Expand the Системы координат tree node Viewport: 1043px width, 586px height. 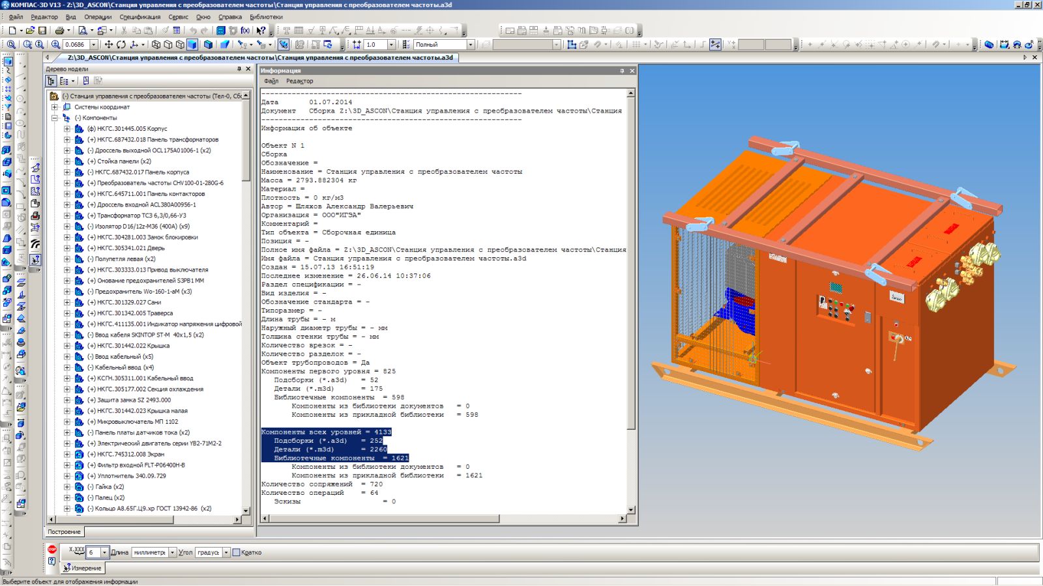coord(55,107)
